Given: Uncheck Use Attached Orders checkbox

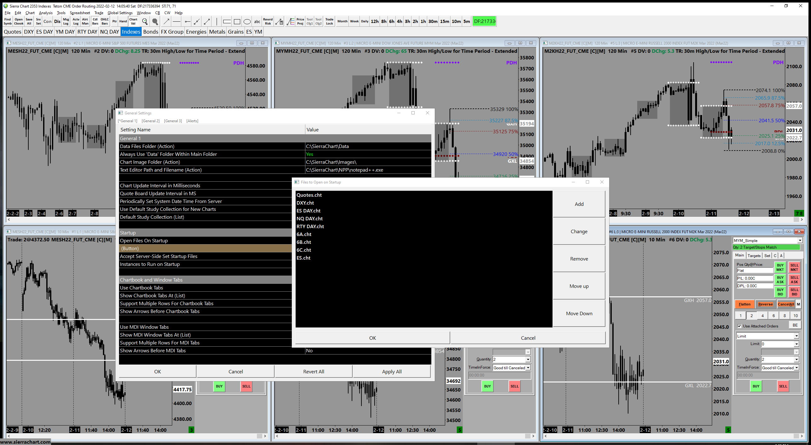Looking at the screenshot, I should 740,326.
